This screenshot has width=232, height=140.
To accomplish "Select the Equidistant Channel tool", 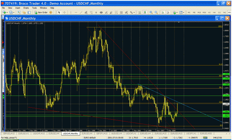I will pos(86,13).
